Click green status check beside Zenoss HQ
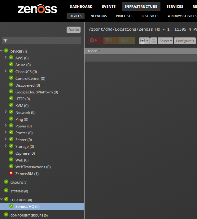Image resolution: width=197 pixels, height=219 pixels. click(11, 206)
